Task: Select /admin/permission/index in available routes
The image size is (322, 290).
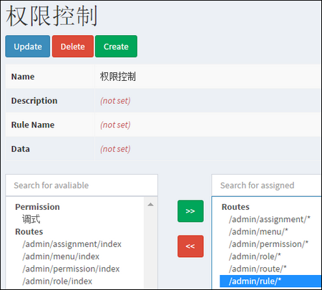Action: point(71,269)
